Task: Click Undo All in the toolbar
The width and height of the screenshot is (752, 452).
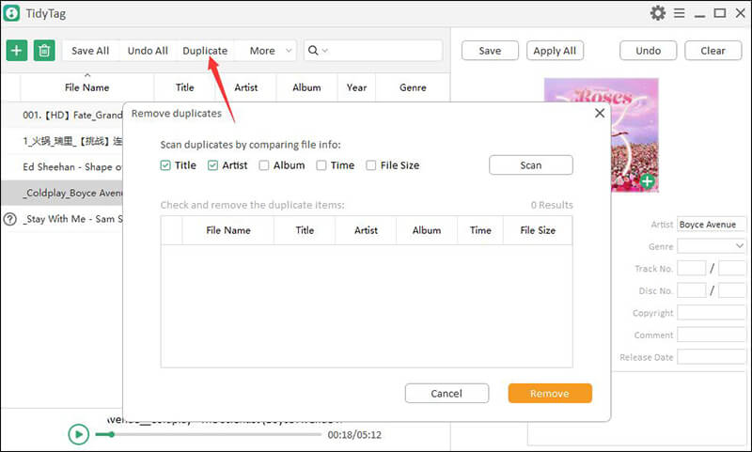Action: pos(148,51)
